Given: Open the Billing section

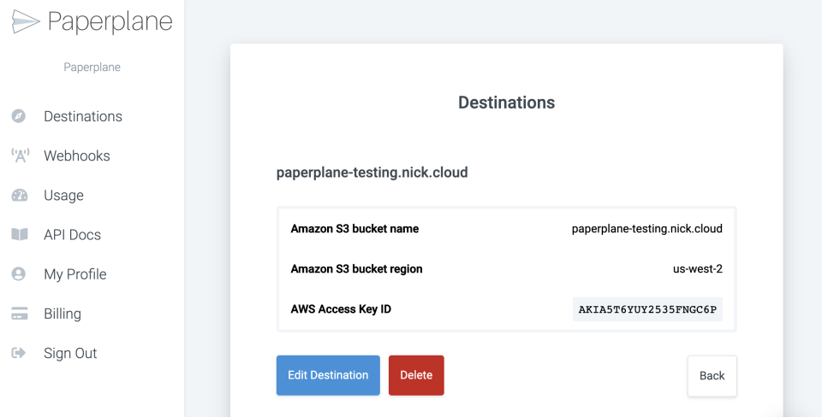Looking at the screenshot, I should (x=63, y=314).
